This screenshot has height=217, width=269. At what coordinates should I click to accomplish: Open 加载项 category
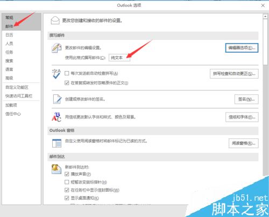(22, 105)
